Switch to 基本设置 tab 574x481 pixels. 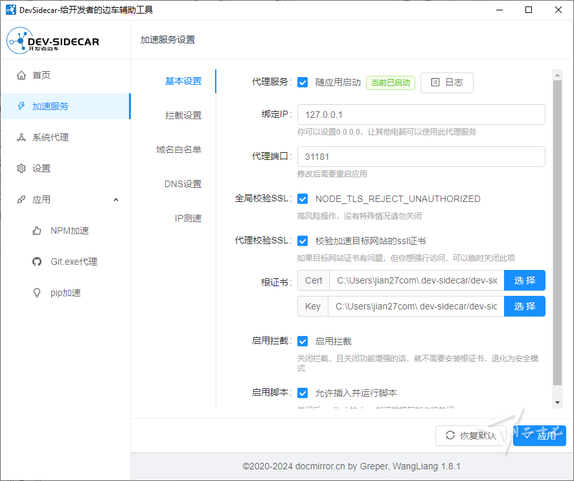click(x=183, y=81)
